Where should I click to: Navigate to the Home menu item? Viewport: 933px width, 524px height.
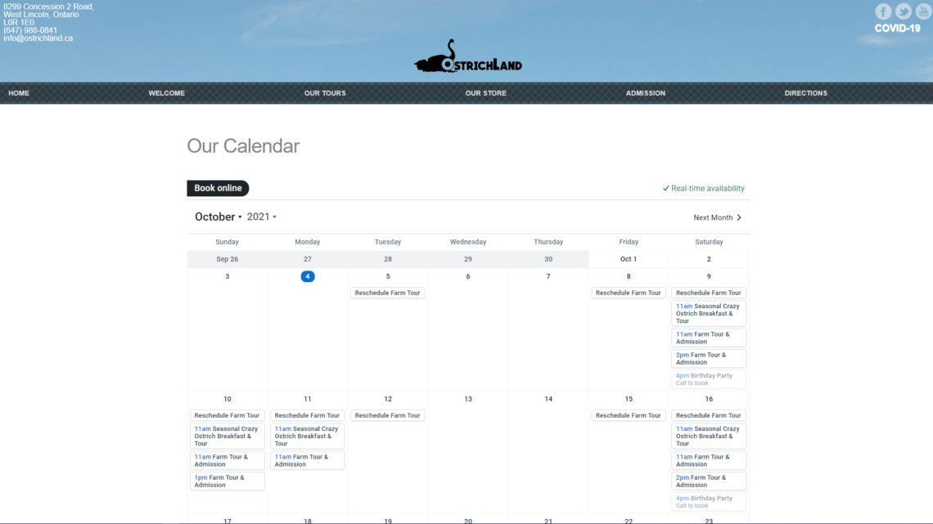(x=19, y=93)
